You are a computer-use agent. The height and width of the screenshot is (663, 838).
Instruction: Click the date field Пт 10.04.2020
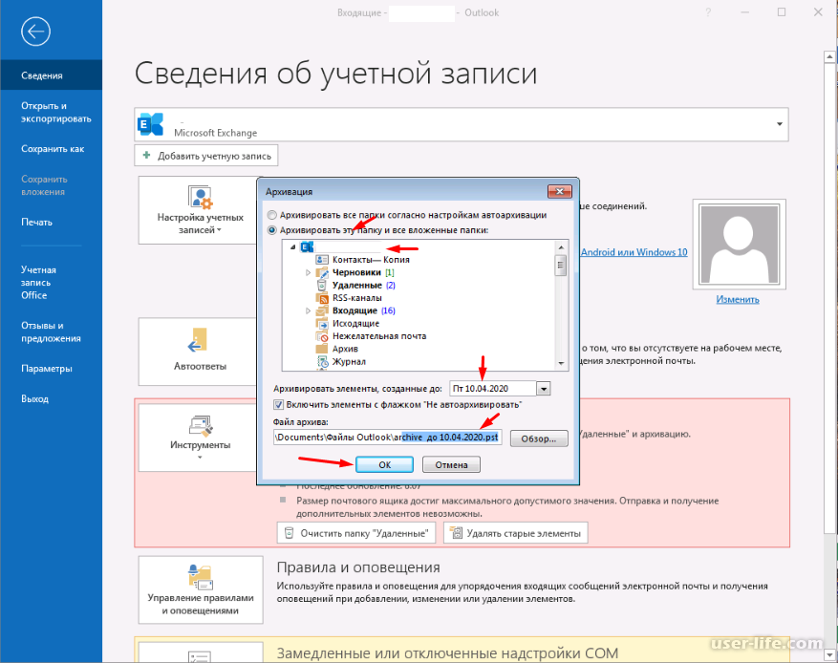tap(493, 389)
